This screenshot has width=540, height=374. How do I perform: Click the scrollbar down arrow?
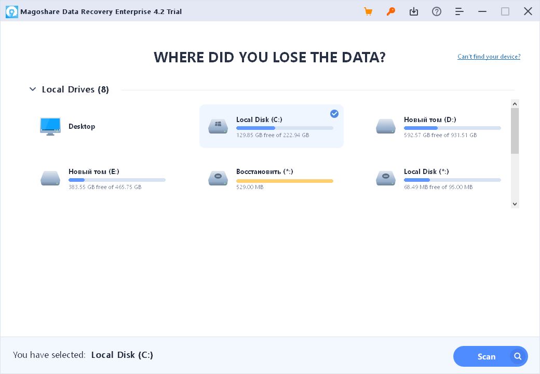(x=515, y=204)
